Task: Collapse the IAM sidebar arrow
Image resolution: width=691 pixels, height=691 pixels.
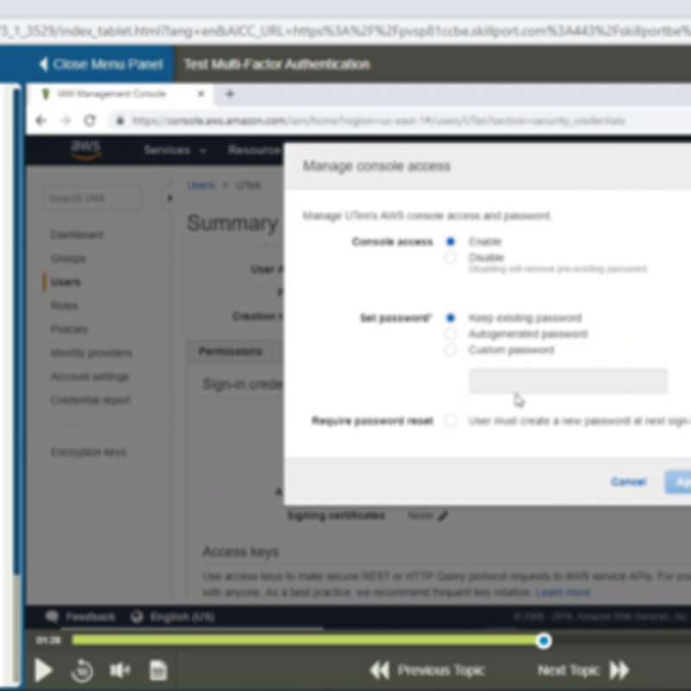Action: (x=169, y=199)
